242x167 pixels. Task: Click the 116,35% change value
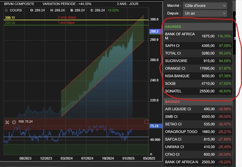point(224,36)
